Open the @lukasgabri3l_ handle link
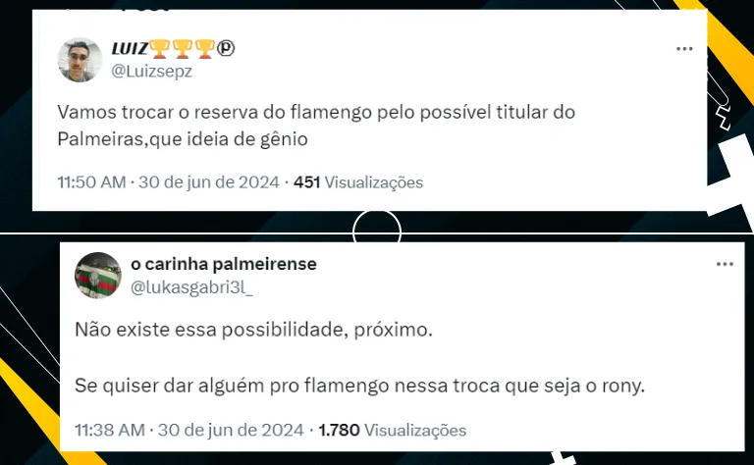The width and height of the screenshot is (754, 465). [x=191, y=286]
